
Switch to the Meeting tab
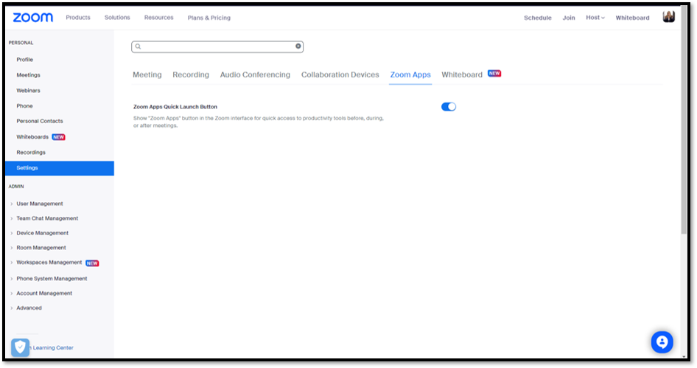click(147, 74)
